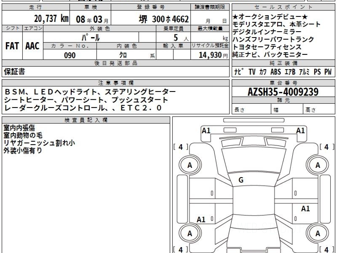337x253 pixels.
Task: Click the ABS equipment code
Action: [275, 72]
